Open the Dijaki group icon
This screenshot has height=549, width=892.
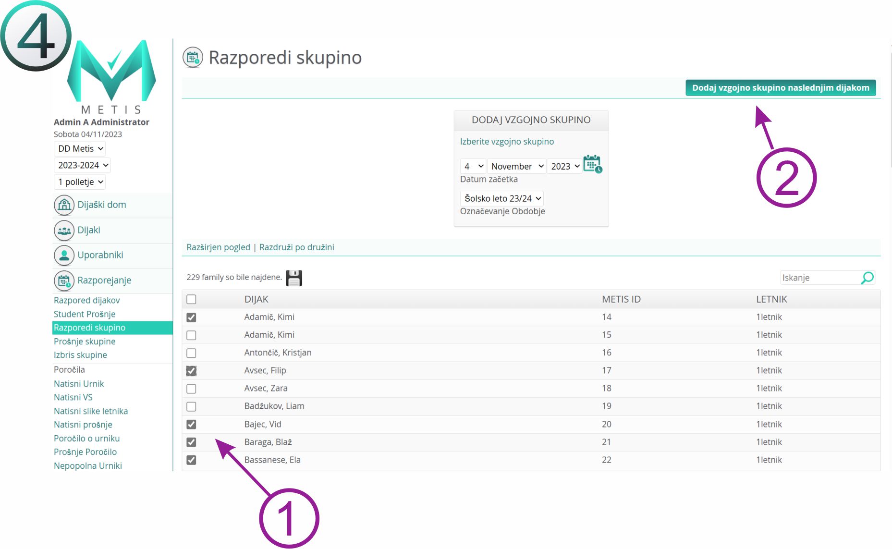(x=64, y=231)
